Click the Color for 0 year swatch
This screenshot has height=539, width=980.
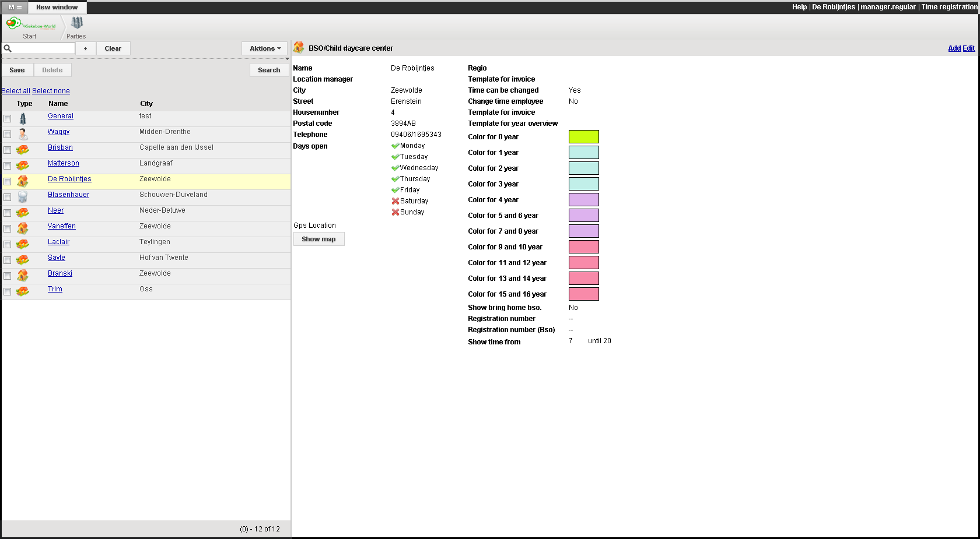tap(583, 137)
